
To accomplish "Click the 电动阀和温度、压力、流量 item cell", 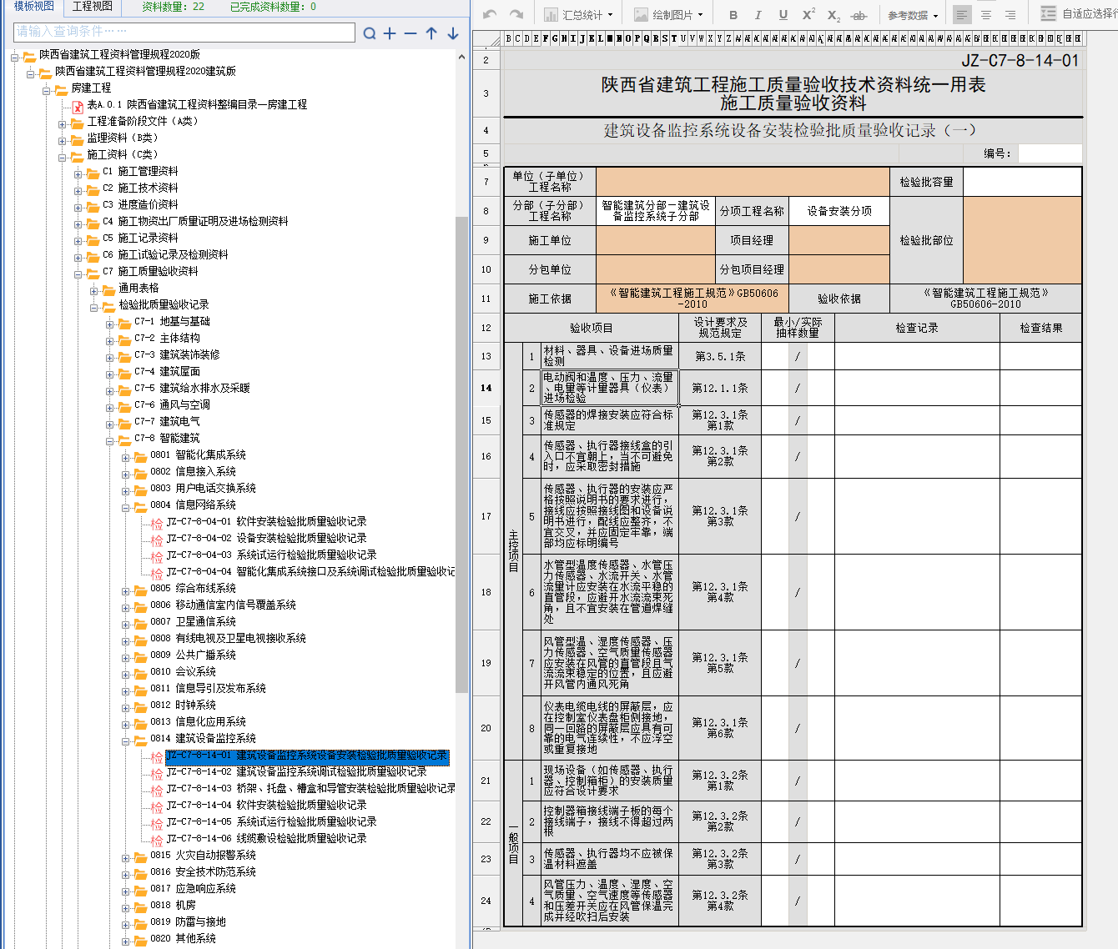I will click(x=610, y=388).
